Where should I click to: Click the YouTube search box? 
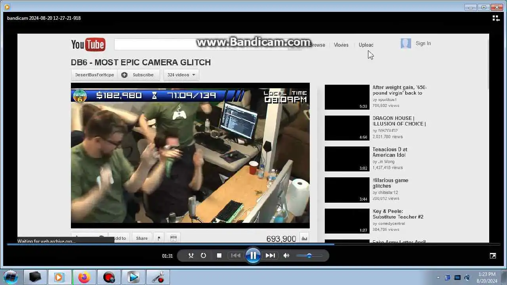pyautogui.click(x=201, y=44)
